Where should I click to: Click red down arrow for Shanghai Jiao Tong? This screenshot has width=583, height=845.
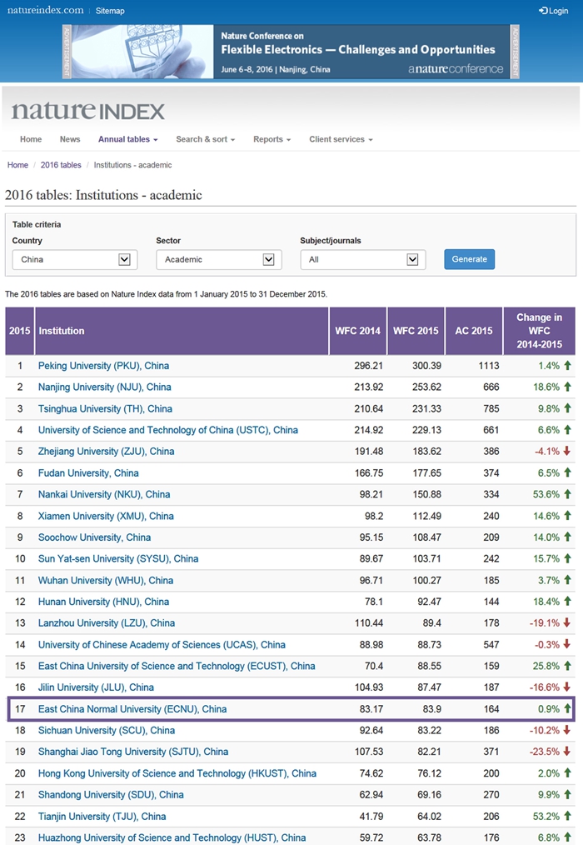pyautogui.click(x=567, y=752)
